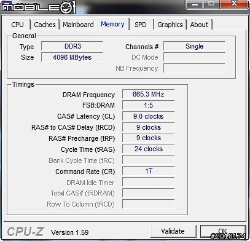This screenshot has width=250, height=241.
Task: Click the Command Rate (CR) label
Action: tap(85, 172)
